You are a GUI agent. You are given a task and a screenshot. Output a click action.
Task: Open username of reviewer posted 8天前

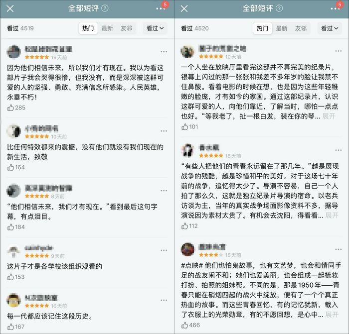(x=48, y=188)
